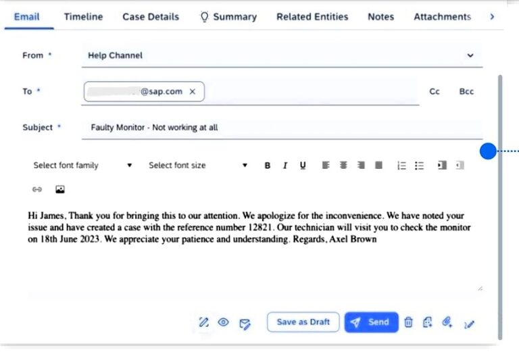Open the Select font family dropdown
Viewport: 519px width, 352px height.
click(x=82, y=166)
